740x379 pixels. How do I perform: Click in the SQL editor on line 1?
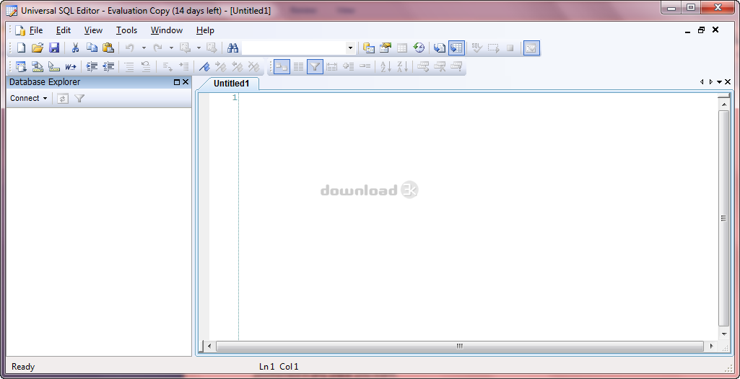click(x=478, y=98)
